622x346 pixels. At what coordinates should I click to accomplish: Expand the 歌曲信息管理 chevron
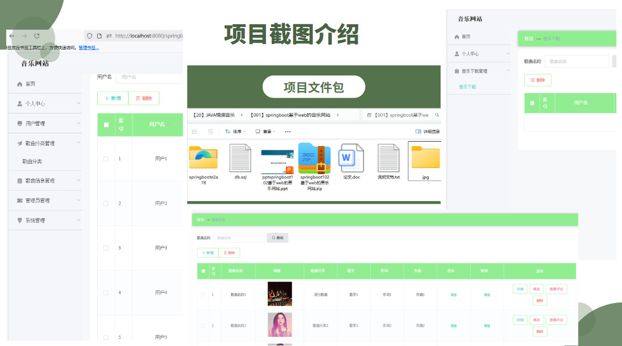tap(78, 180)
